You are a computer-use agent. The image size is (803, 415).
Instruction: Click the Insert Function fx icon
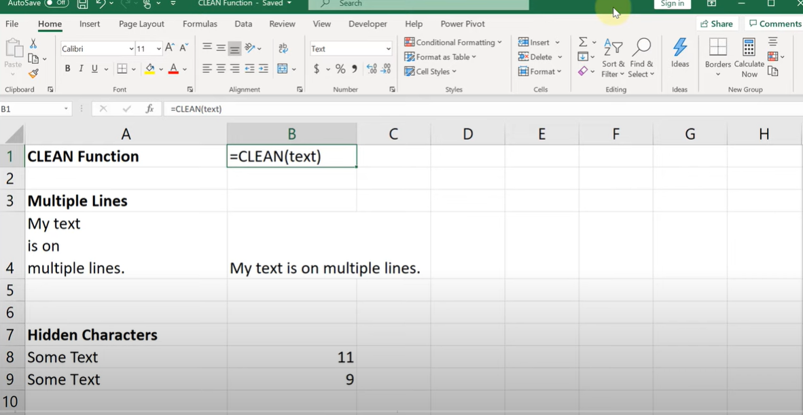pos(149,109)
